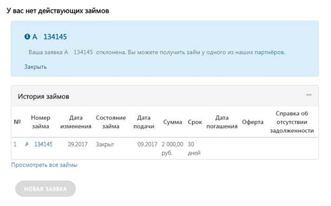Click the alert heading A 134145

[x=50, y=37]
